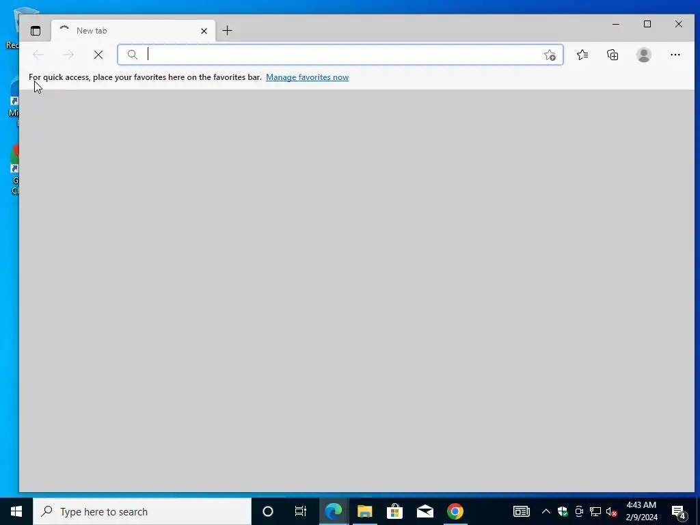Select the New tab tab
The image size is (700, 525).
click(x=133, y=31)
